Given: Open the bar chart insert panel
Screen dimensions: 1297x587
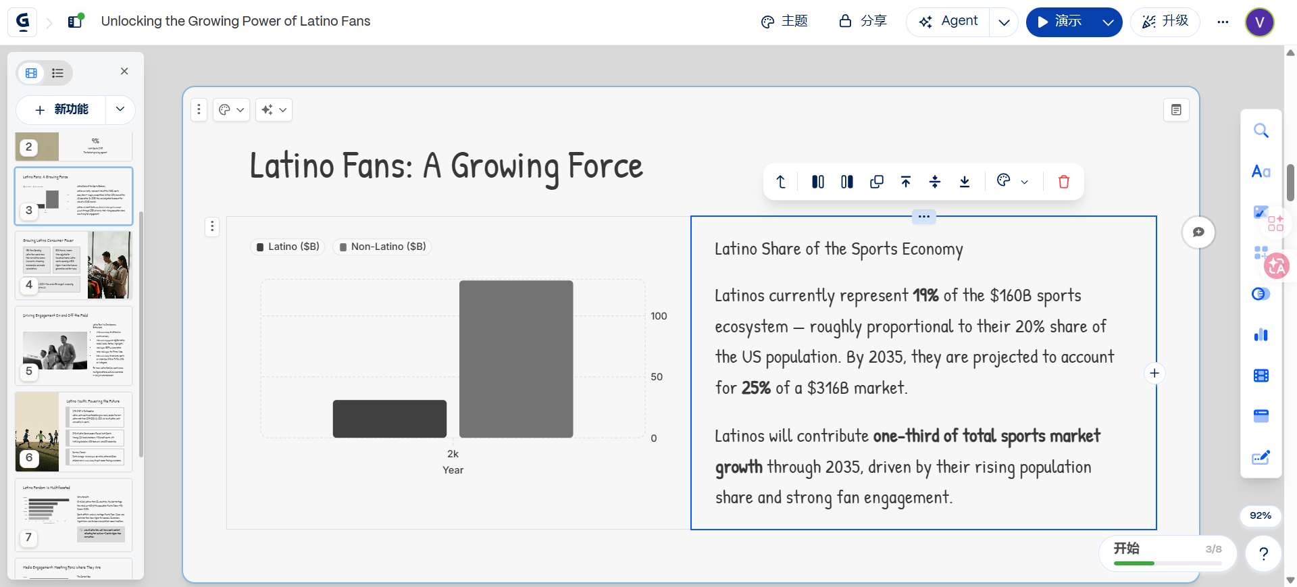Looking at the screenshot, I should pyautogui.click(x=1261, y=334).
